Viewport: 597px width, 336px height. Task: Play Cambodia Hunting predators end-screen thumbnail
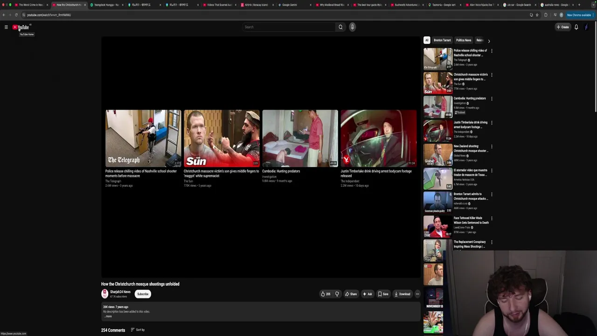pyautogui.click(x=300, y=138)
